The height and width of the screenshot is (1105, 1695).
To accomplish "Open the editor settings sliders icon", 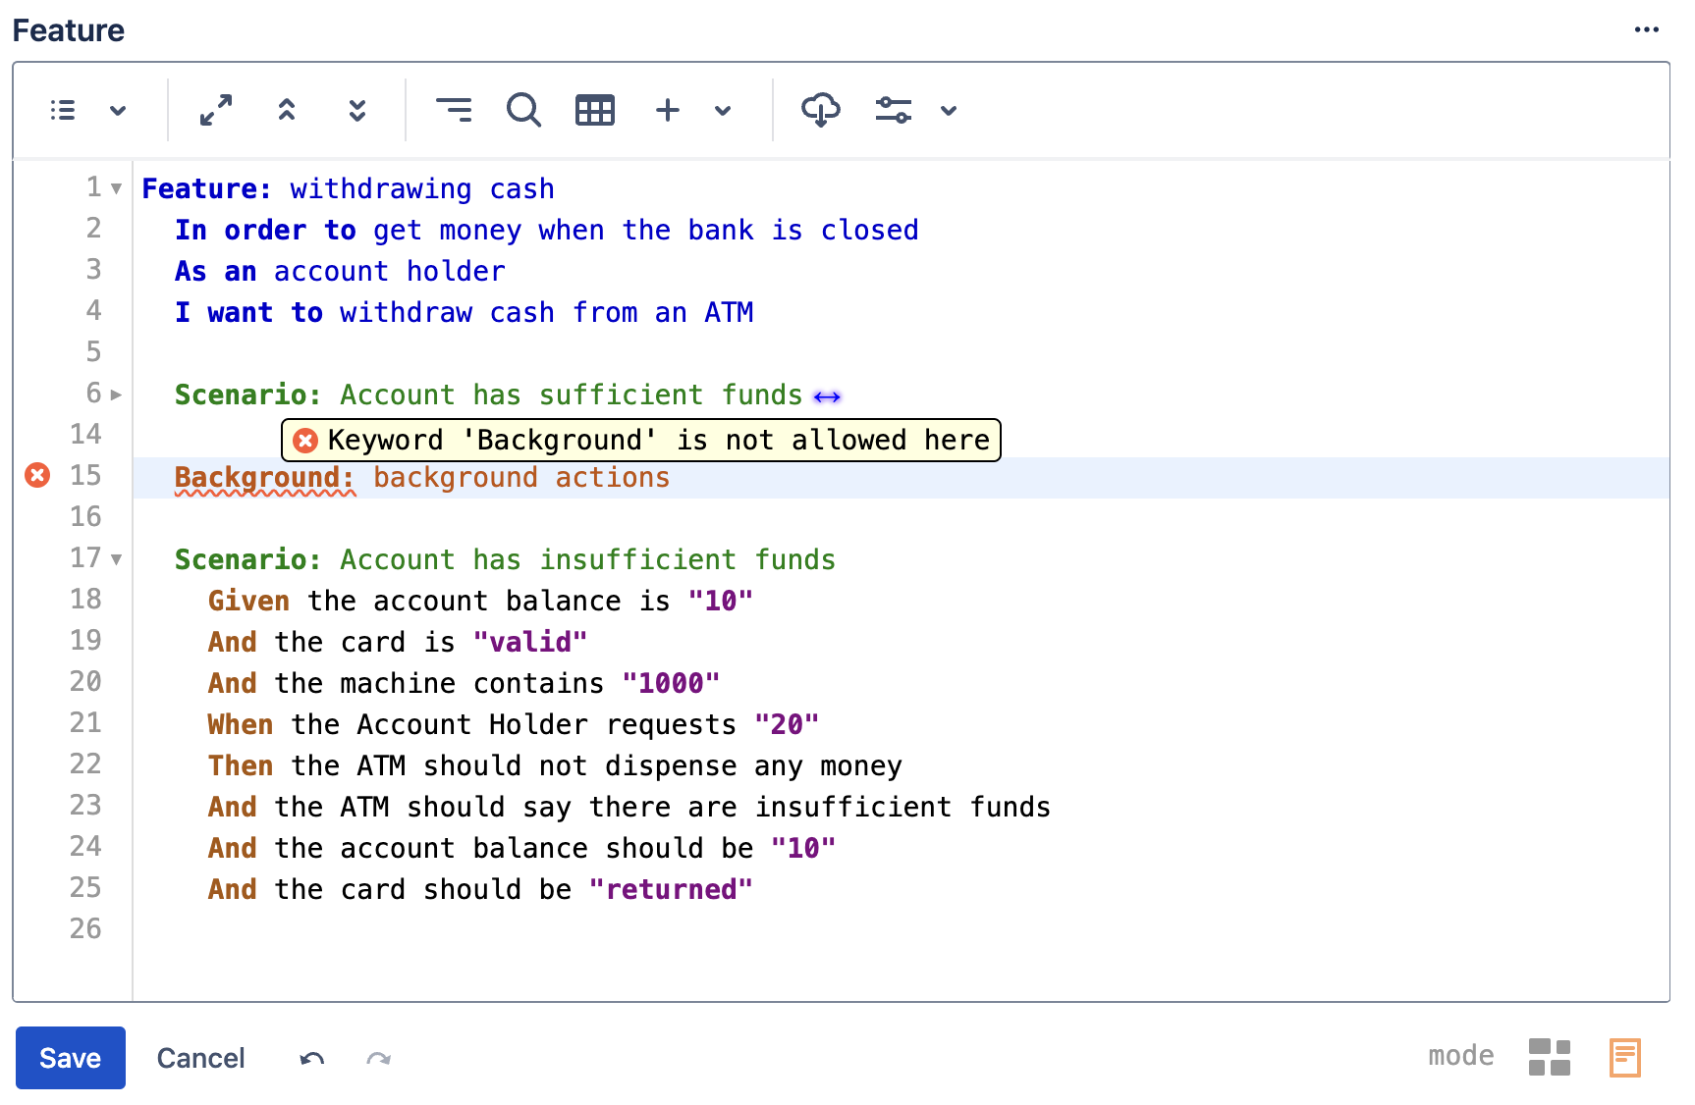I will [894, 110].
